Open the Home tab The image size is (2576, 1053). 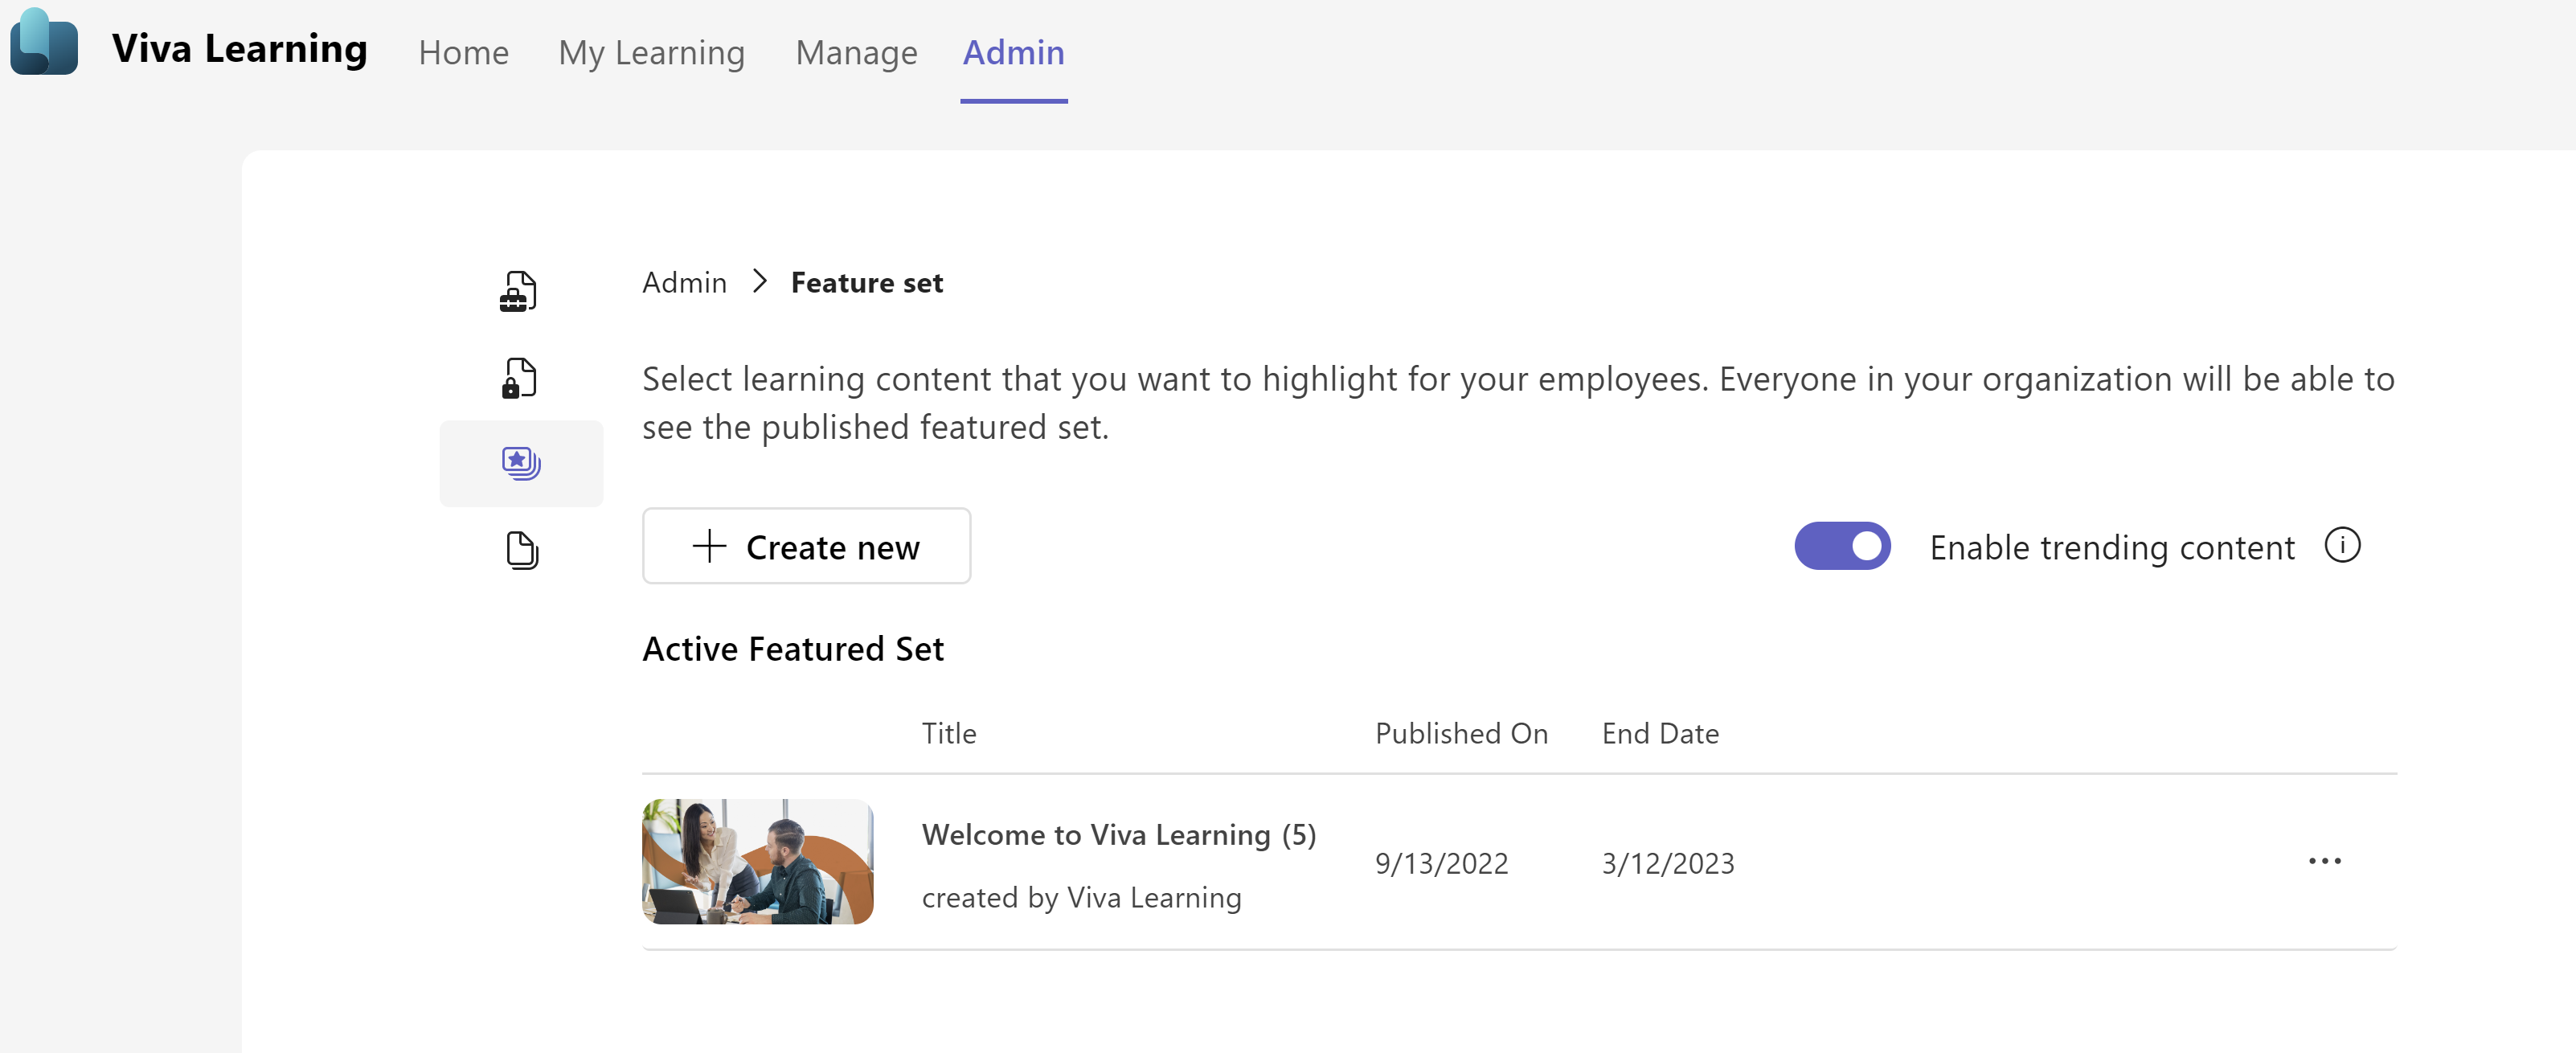pyautogui.click(x=463, y=52)
